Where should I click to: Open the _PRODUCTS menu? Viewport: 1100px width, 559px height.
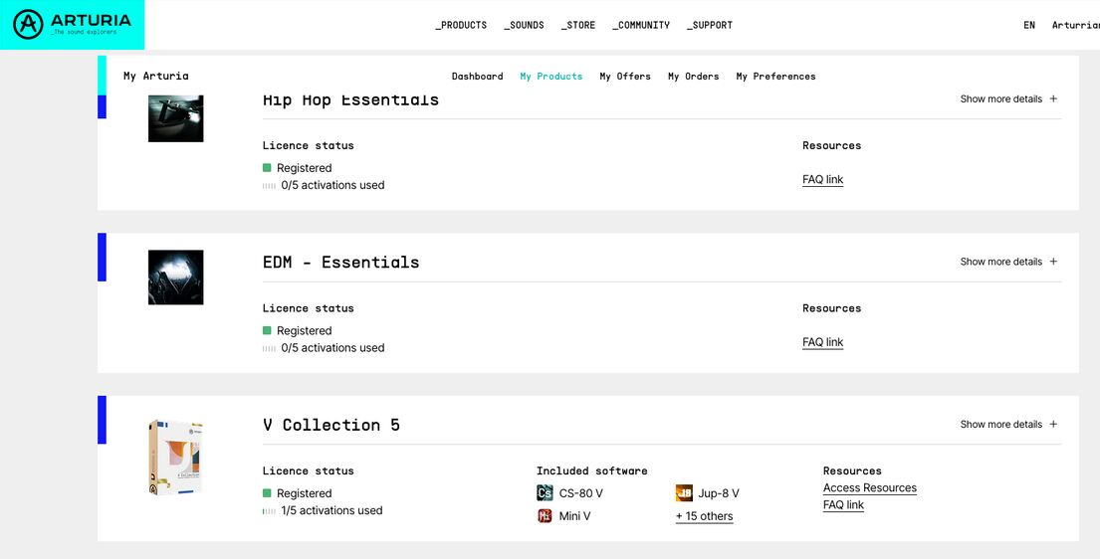click(x=461, y=25)
